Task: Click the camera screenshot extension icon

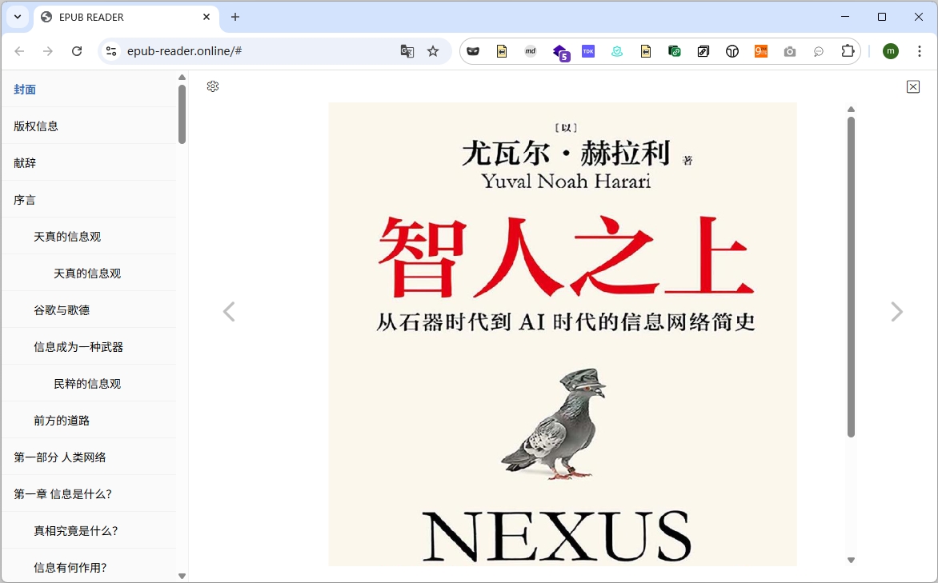Action: (x=790, y=51)
